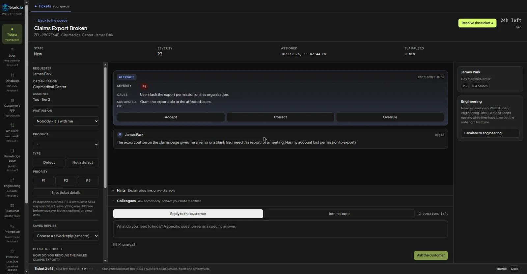Mark ticket type as Not a defect
The width and height of the screenshot is (527, 274).
point(83,162)
